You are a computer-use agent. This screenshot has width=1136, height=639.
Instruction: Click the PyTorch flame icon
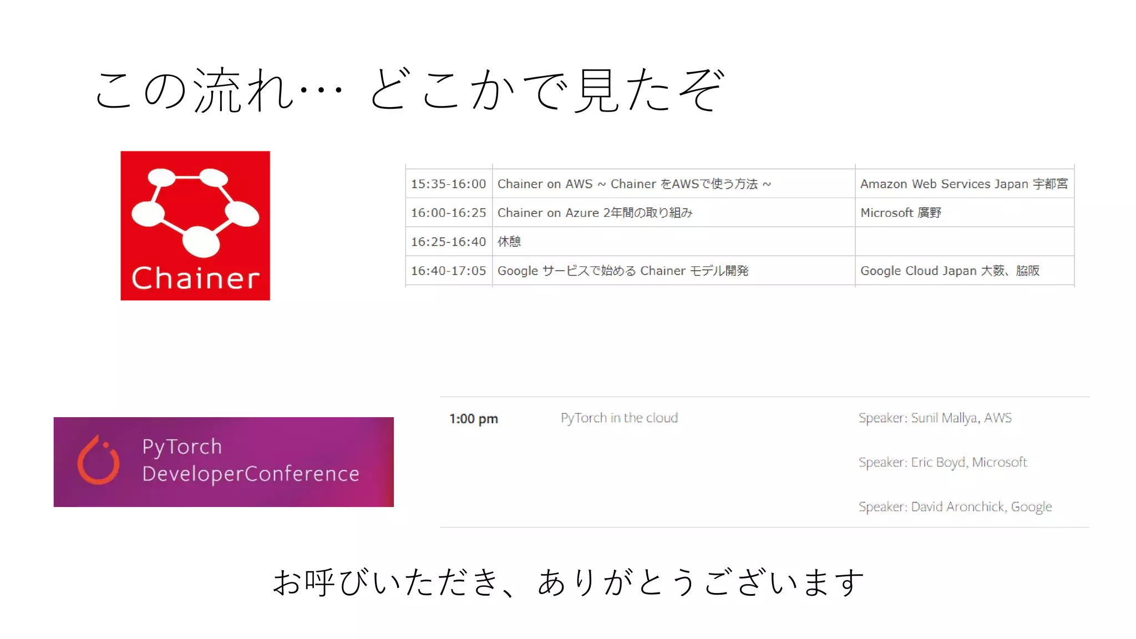point(98,460)
